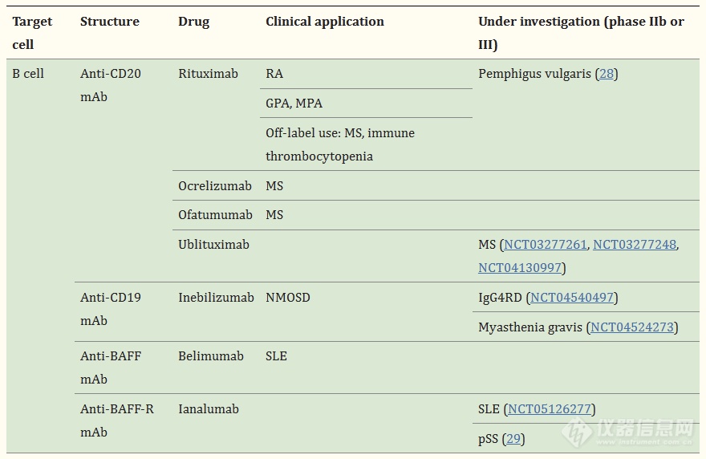
Task: Select the Rituximab drug cell
Action: 208,74
